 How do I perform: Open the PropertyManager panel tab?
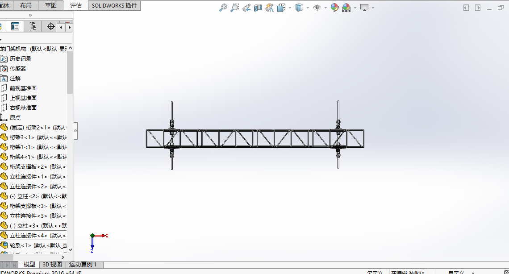pyautogui.click(x=15, y=27)
